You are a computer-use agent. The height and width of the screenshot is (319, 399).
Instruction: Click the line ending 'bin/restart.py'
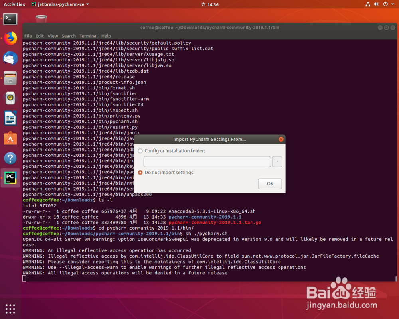(80, 127)
